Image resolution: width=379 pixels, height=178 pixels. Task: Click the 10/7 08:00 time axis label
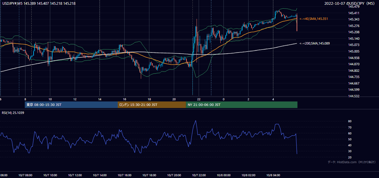pos(25,175)
